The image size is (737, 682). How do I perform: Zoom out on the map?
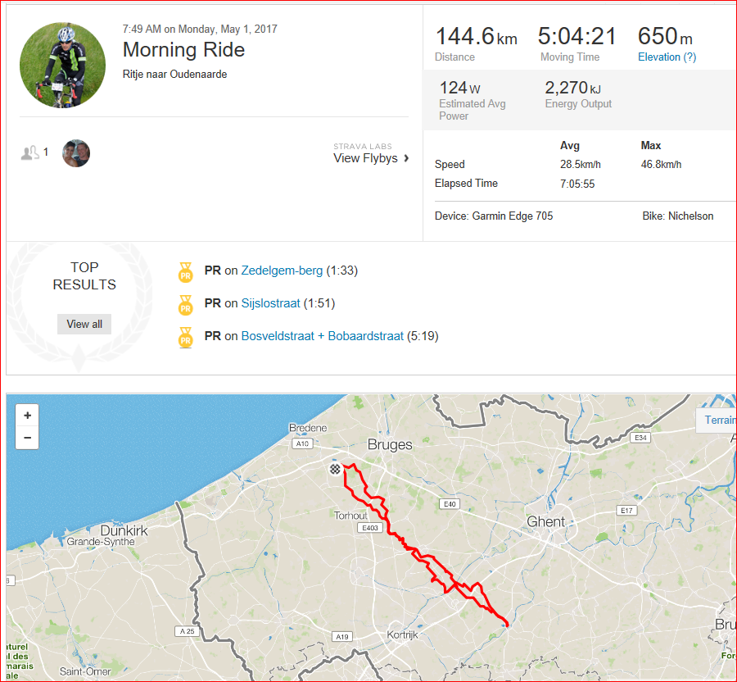click(x=27, y=439)
